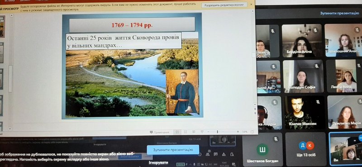Click zoom in plus button

click(x=238, y=132)
